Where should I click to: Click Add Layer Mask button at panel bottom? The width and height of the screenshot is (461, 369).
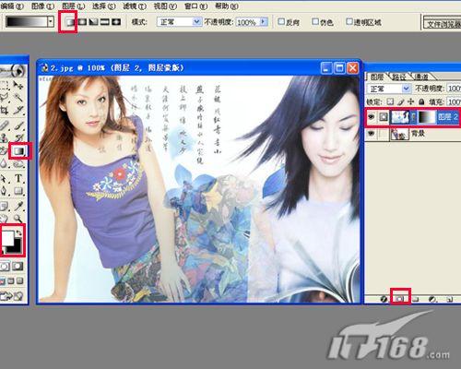point(399,299)
